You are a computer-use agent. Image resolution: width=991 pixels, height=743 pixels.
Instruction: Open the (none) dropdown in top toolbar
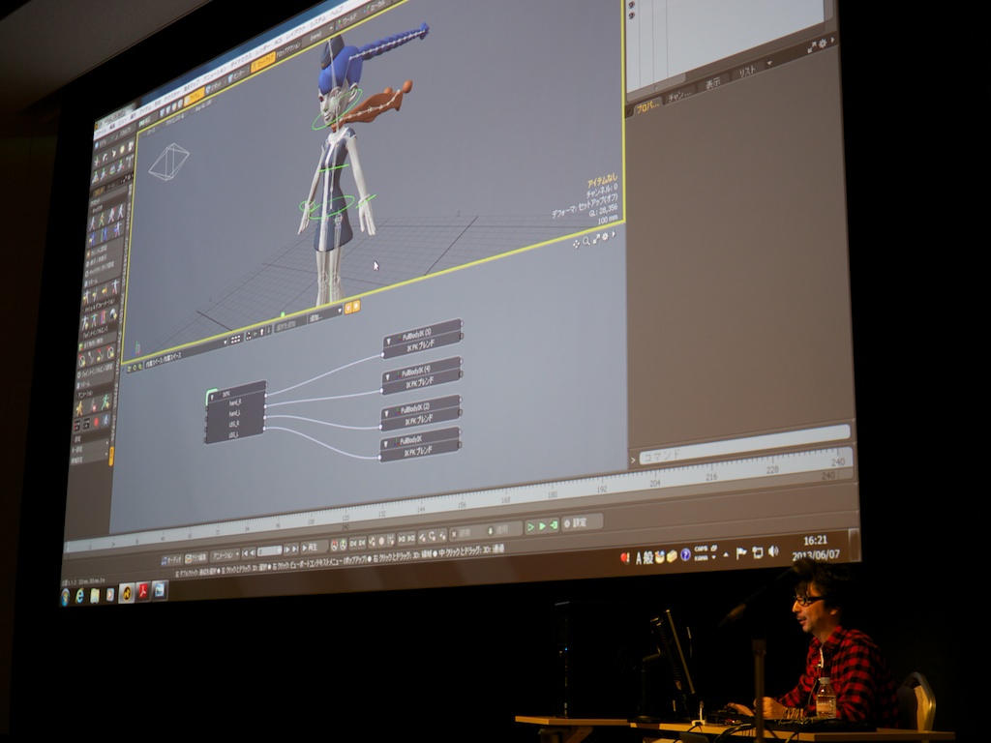[317, 36]
